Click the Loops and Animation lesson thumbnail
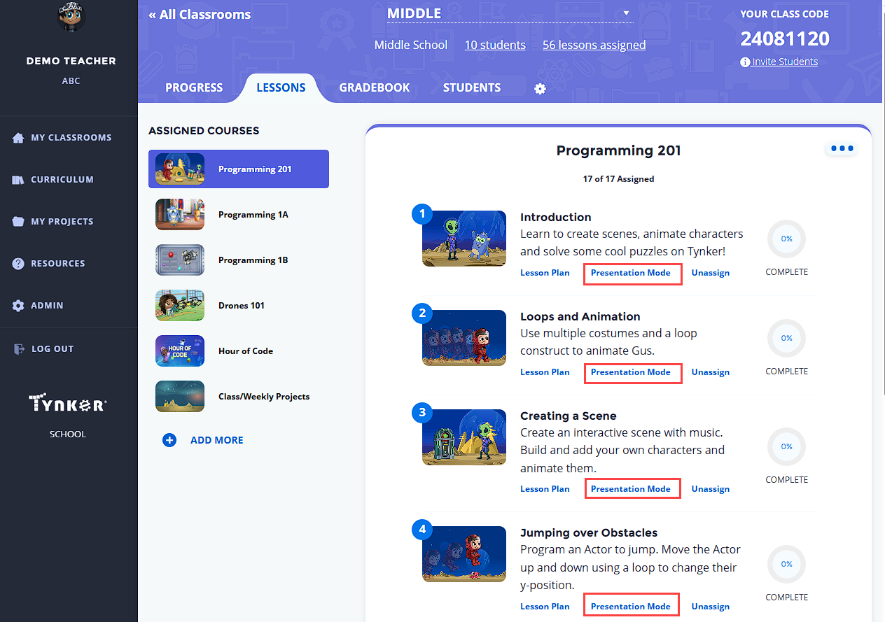Image resolution: width=885 pixels, height=622 pixels. pos(464,338)
